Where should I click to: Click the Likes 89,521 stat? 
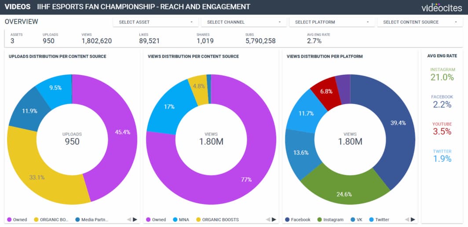[149, 39]
